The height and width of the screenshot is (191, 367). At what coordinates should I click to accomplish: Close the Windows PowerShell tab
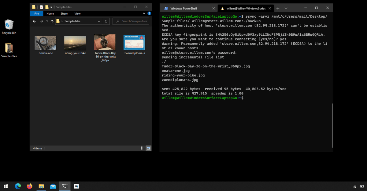pyautogui.click(x=213, y=8)
